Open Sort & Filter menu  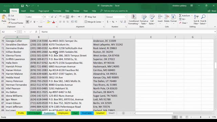click(196, 20)
